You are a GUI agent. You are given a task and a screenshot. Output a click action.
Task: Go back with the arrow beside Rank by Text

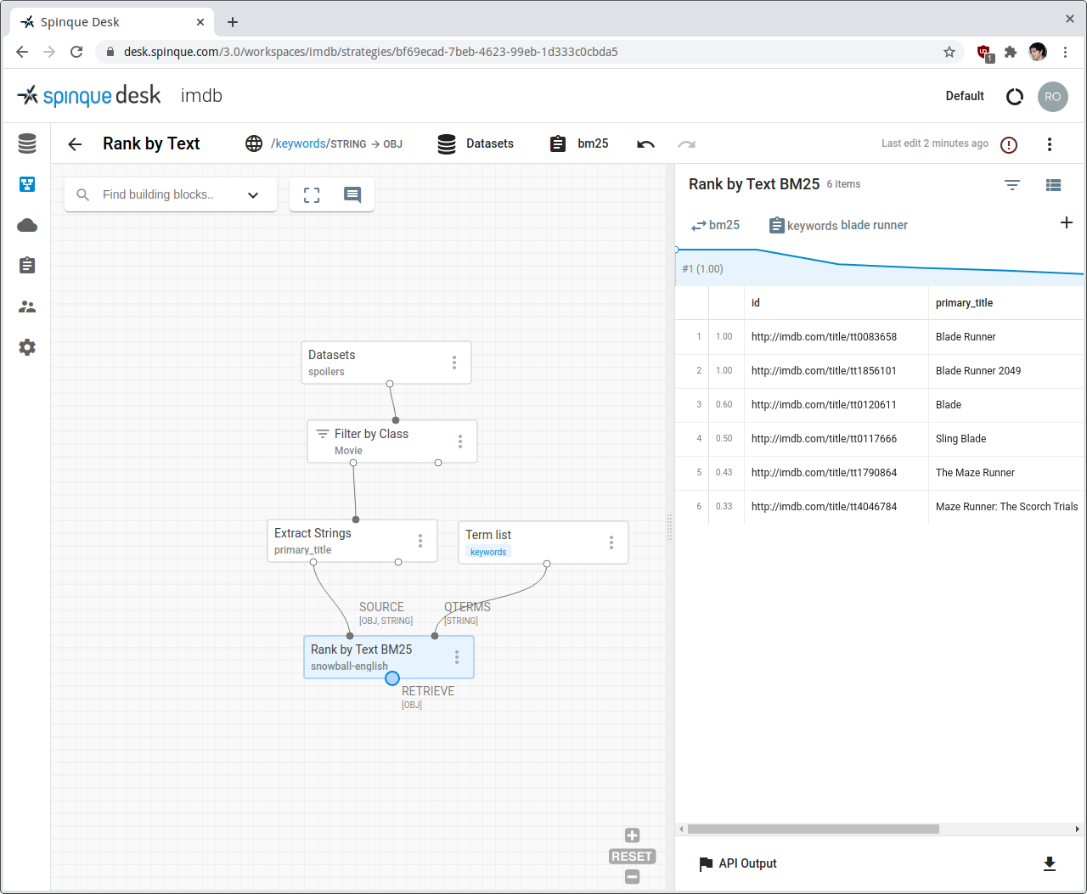coord(75,144)
